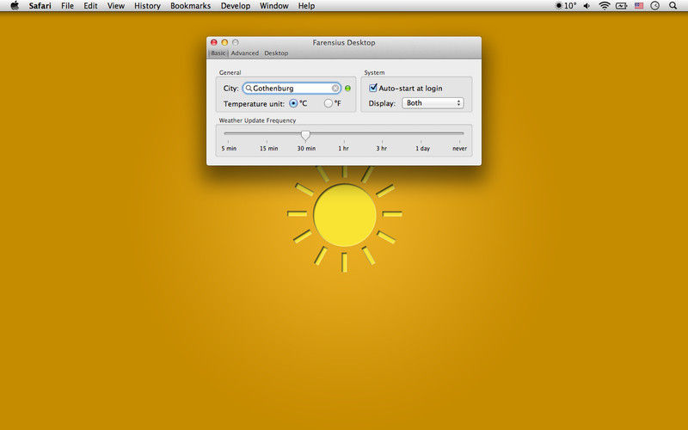Set update frequency to 1 hr tick
The height and width of the screenshot is (430, 688).
(x=344, y=142)
